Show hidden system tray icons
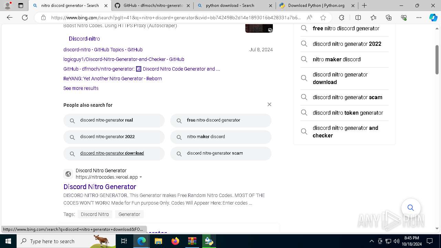This screenshot has height=248, width=441. coord(371,241)
